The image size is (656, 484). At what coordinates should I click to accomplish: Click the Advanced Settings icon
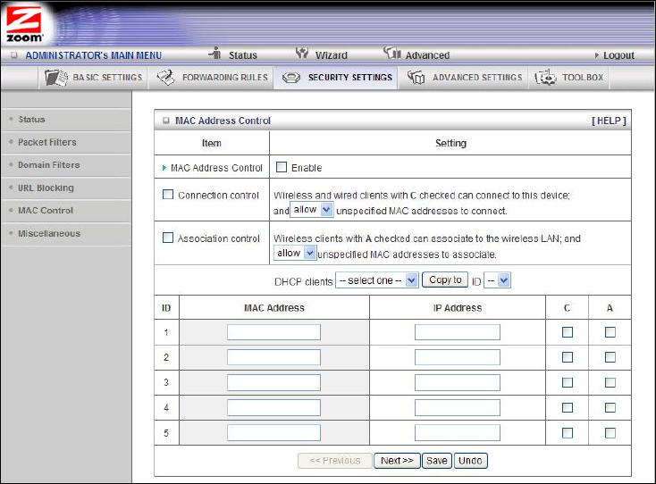416,78
